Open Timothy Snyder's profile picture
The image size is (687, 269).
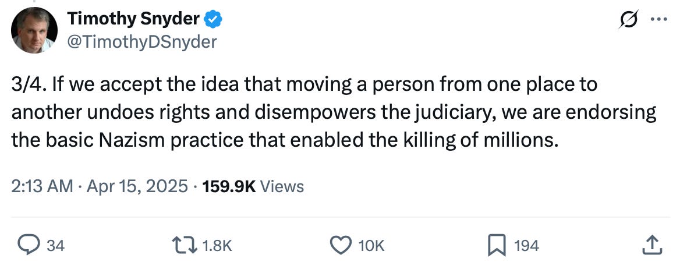[x=34, y=30]
